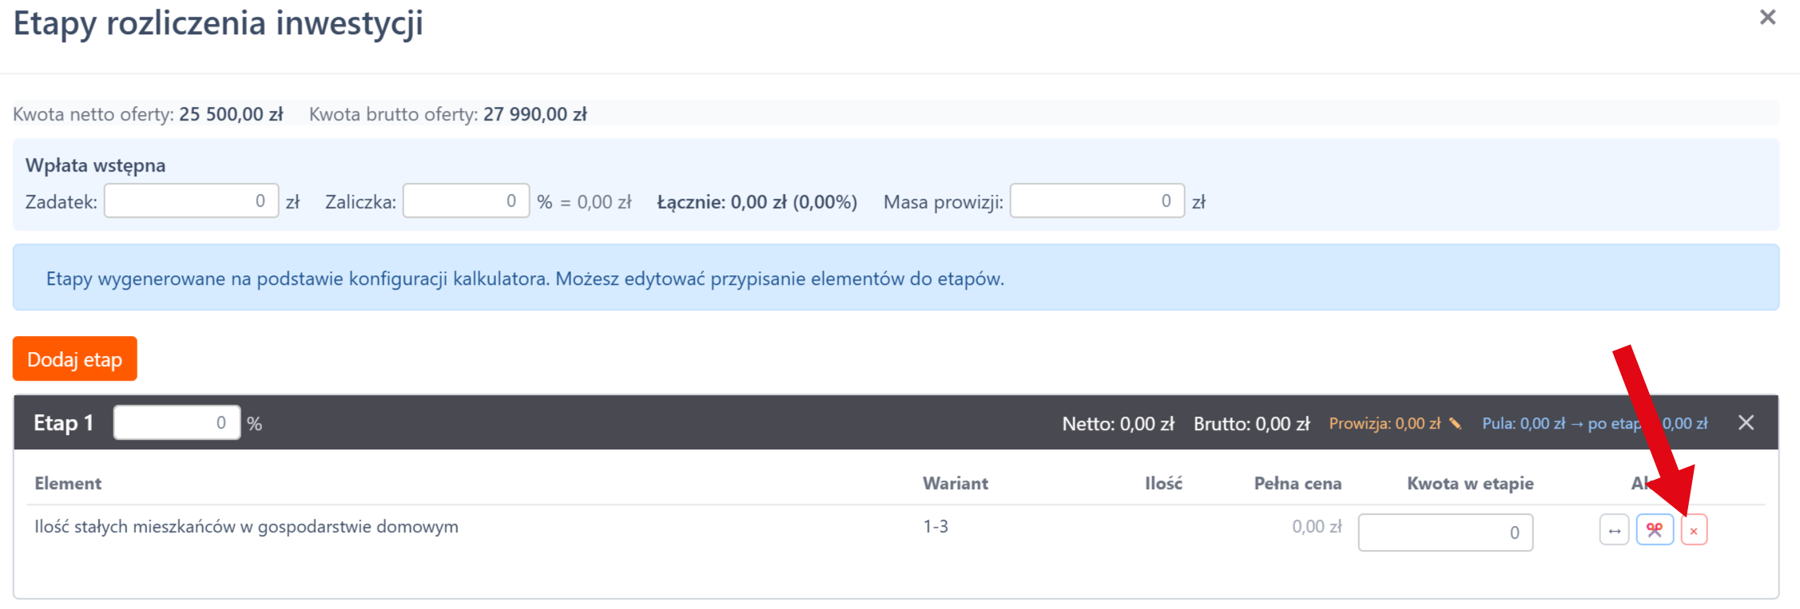
Task: Select the Masa prowizji input field
Action: (1096, 201)
